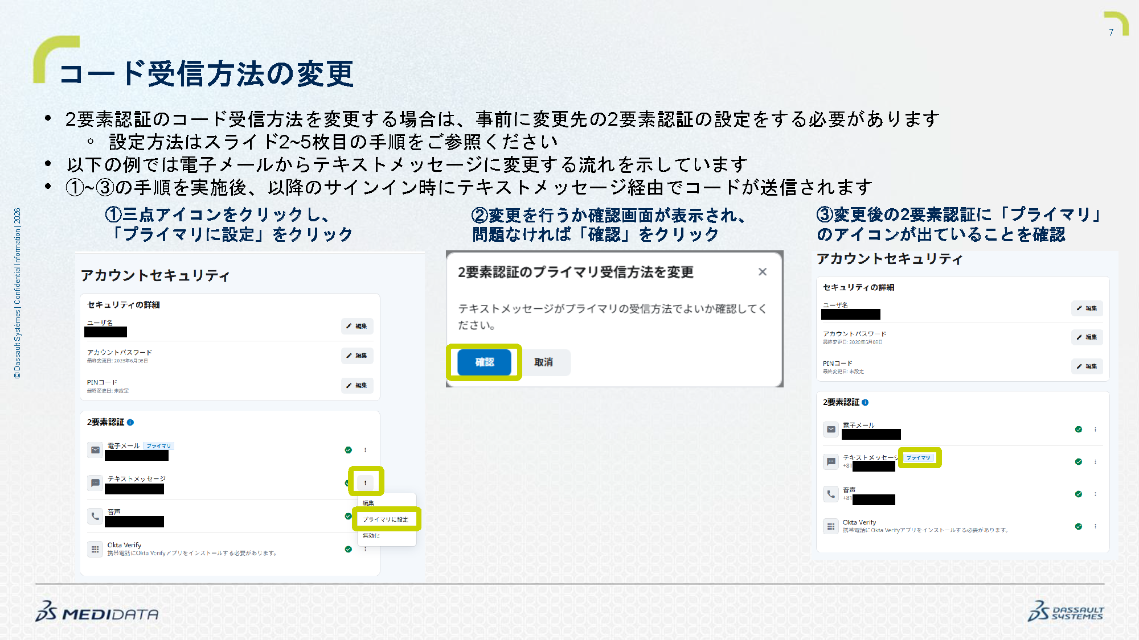
Task: Click the プライマリ badge next to テキストメッセージ in step ③
Action: tap(919, 458)
